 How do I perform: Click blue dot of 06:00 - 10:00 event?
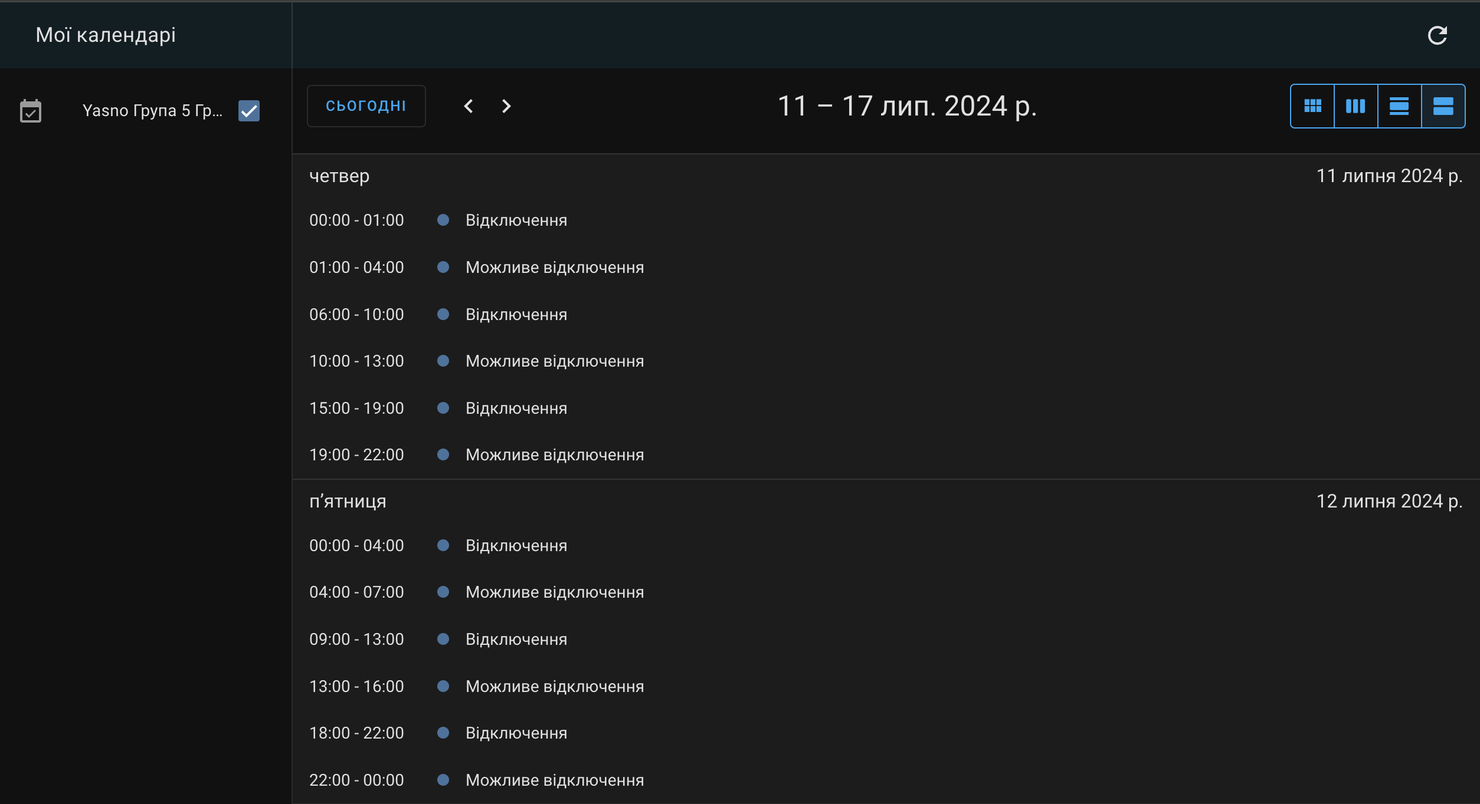pos(443,314)
